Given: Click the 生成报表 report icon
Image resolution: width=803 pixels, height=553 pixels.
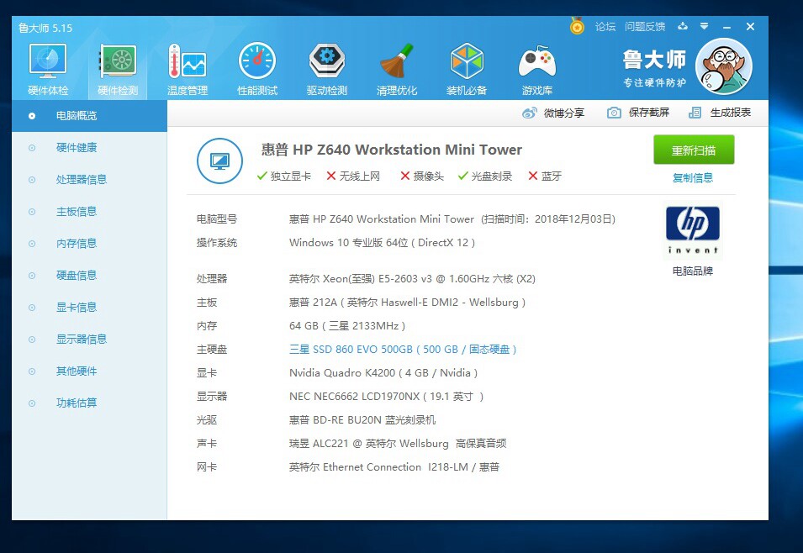Looking at the screenshot, I should pos(695,113).
